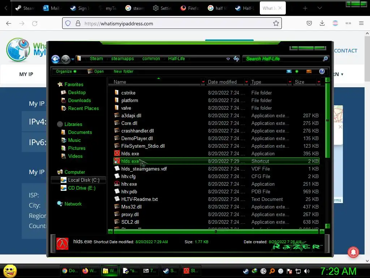Click volume speaker tray icon
Screen dimensions: 370x278
coord(307,271)
